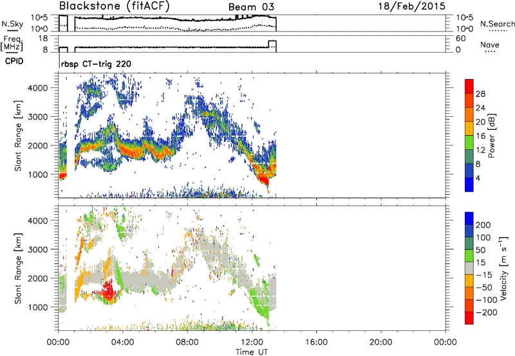The image size is (515, 356).
Task: Click the '28' tick on Power colorbar
Action: click(480, 94)
